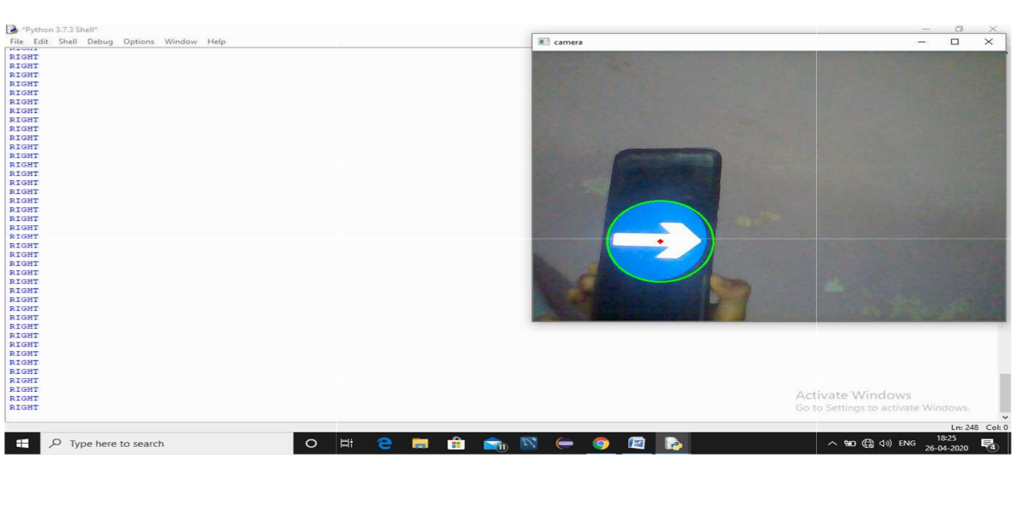Screen dimensions: 1020x515
Task: Open the Debug menu
Action: click(x=99, y=42)
